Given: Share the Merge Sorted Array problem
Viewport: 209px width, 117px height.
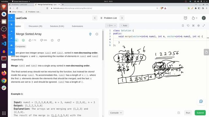Looking at the screenshot, I should pos(59,40).
